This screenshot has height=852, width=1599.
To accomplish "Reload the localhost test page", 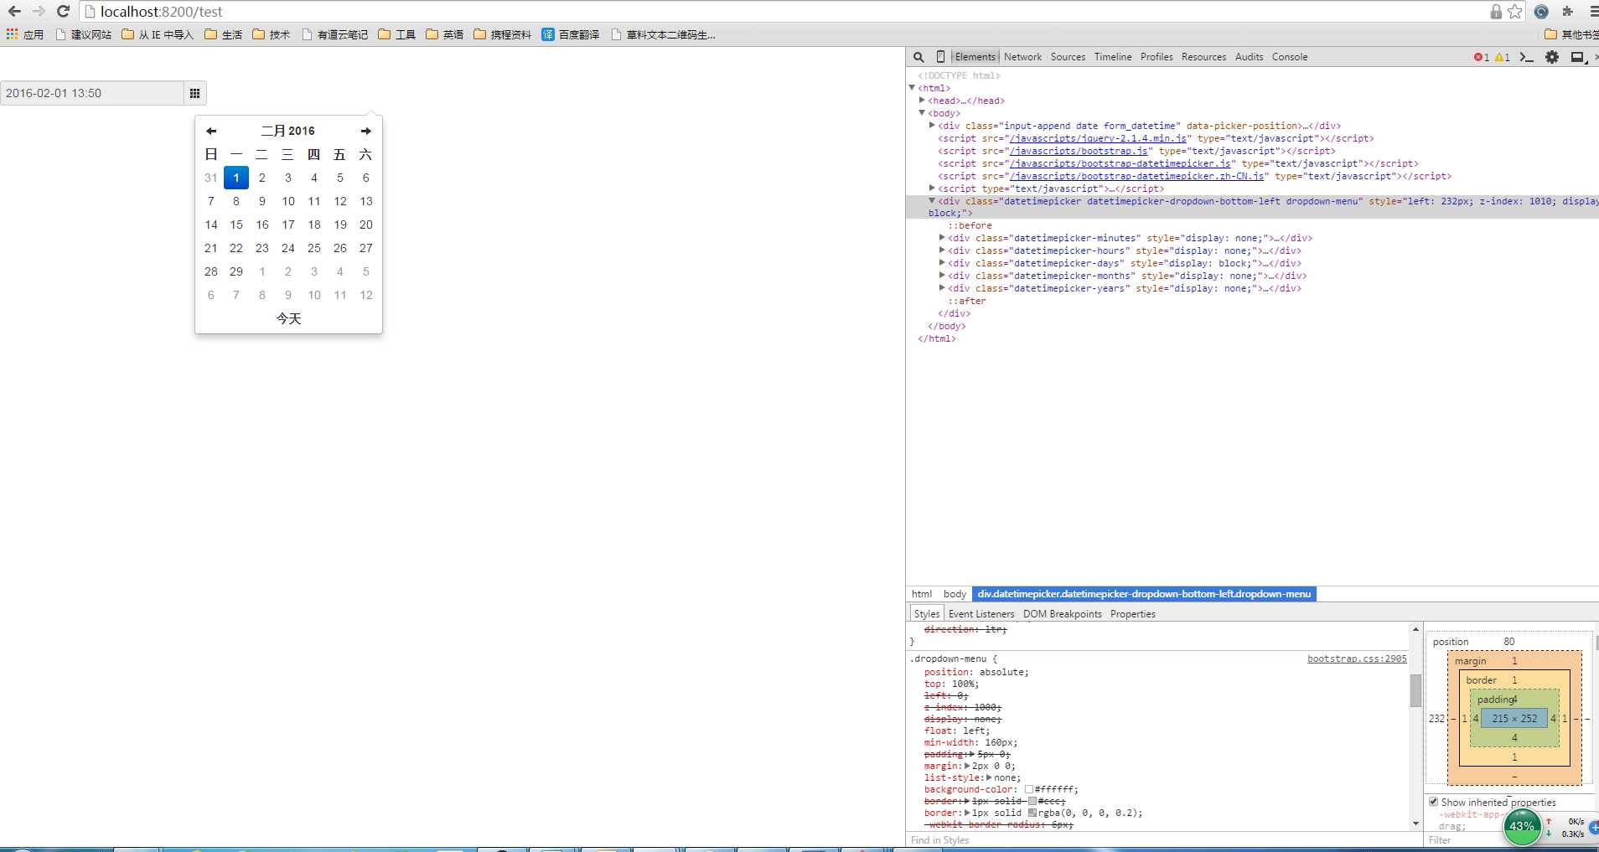I will click(63, 12).
